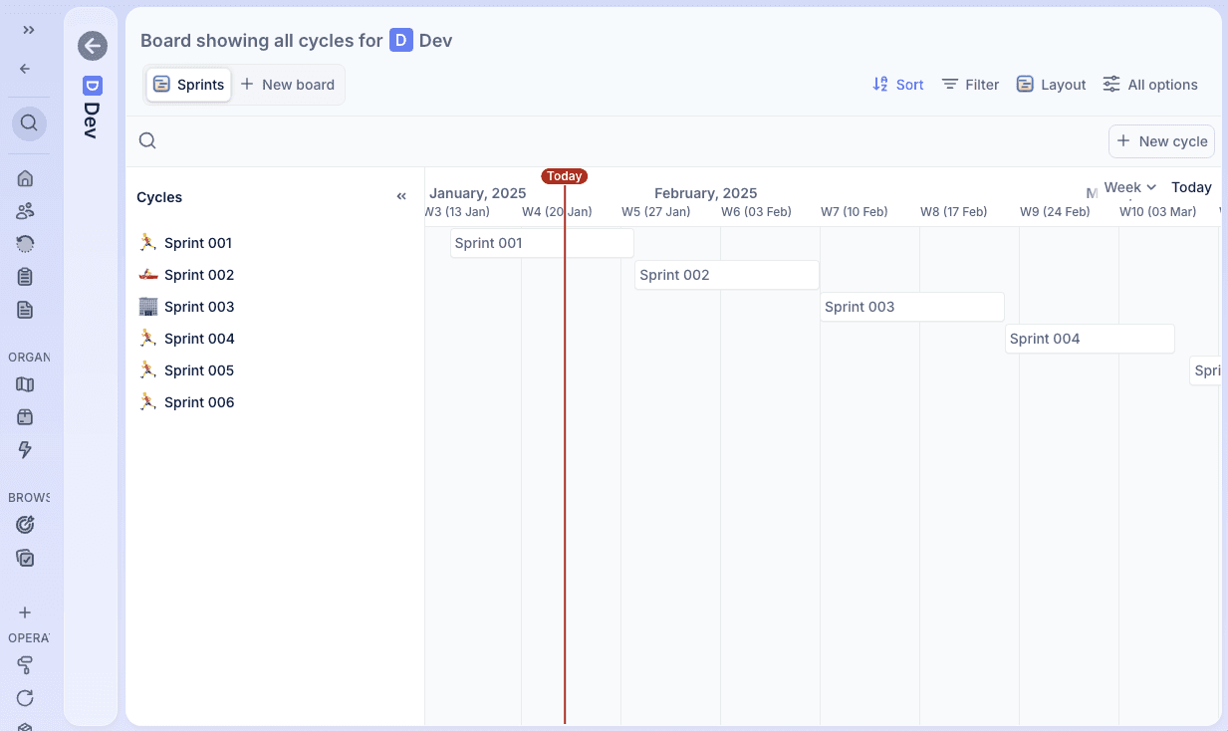This screenshot has height=731, width=1228.
Task: Open the Week timescale dropdown
Action: (1130, 187)
